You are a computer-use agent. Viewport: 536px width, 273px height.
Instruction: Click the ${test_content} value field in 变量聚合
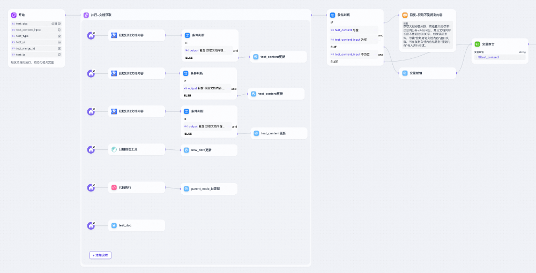tap(500, 57)
